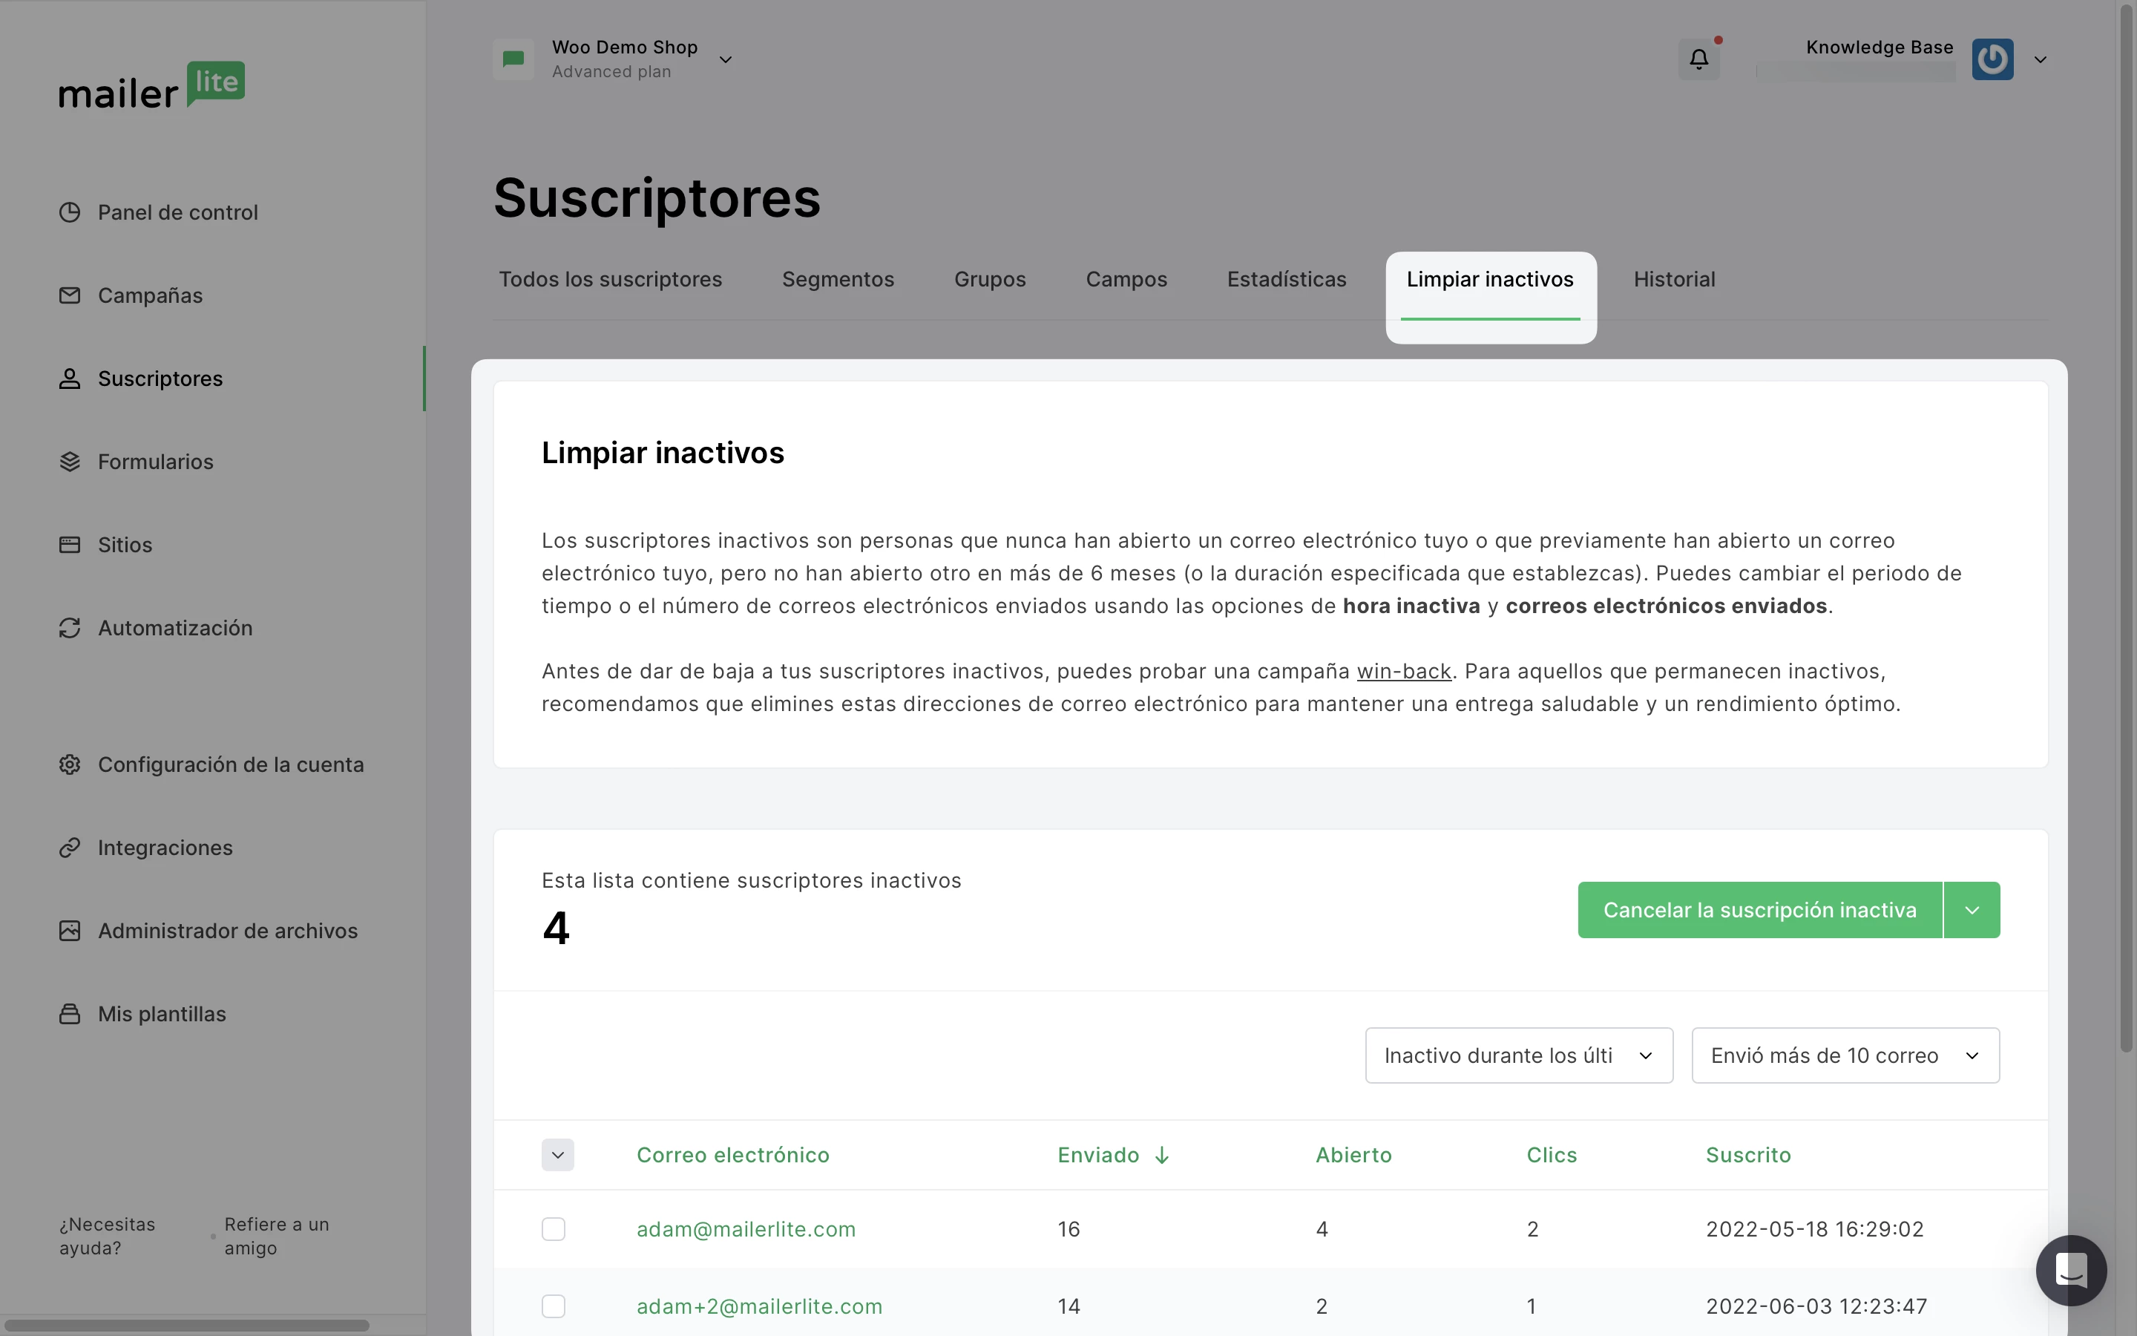Click the Campañas envelope icon
Viewport: 2137px width, 1336px height.
tap(70, 295)
